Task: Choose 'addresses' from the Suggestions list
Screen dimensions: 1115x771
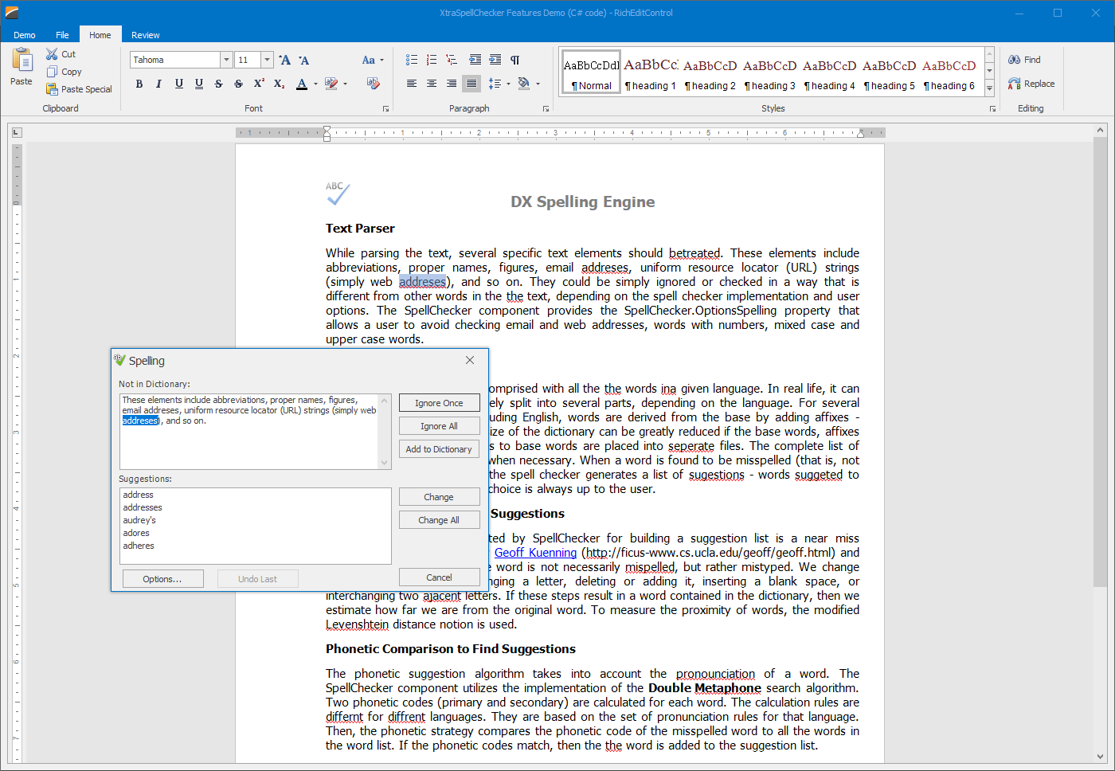Action: pyautogui.click(x=143, y=507)
